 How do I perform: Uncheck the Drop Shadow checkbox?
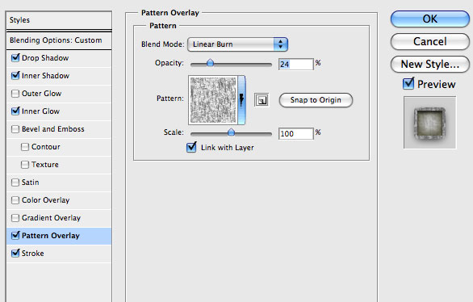[x=15, y=57]
